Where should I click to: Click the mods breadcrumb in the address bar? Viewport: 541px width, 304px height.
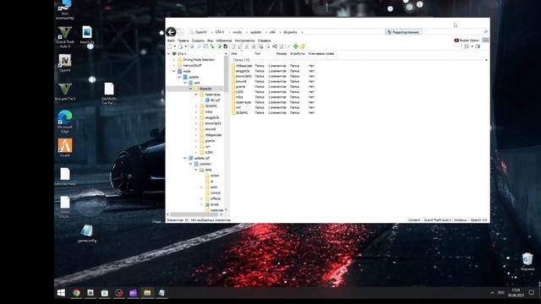237,32
